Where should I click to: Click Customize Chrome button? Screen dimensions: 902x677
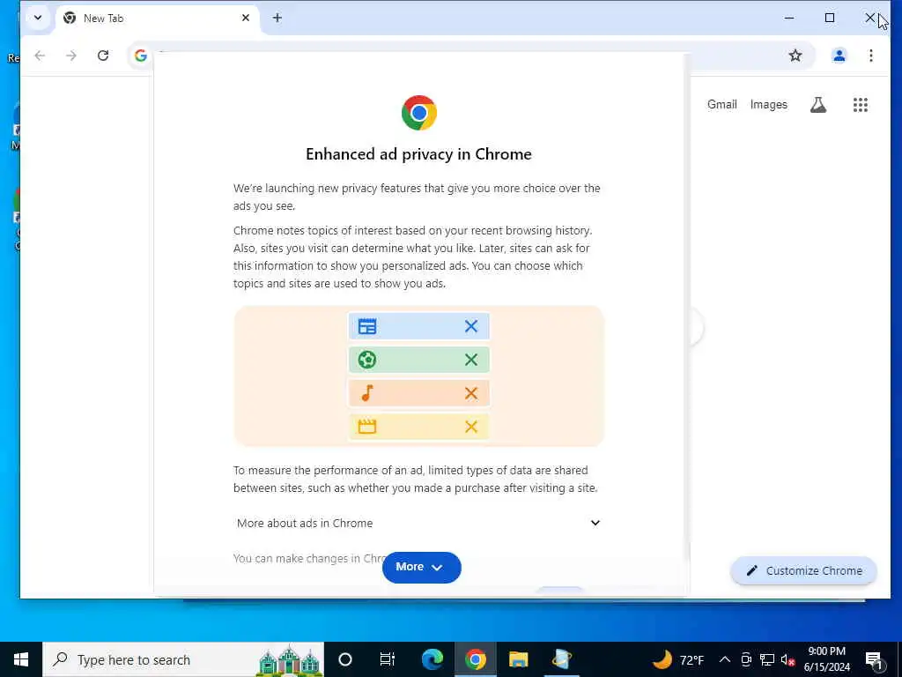pos(803,570)
